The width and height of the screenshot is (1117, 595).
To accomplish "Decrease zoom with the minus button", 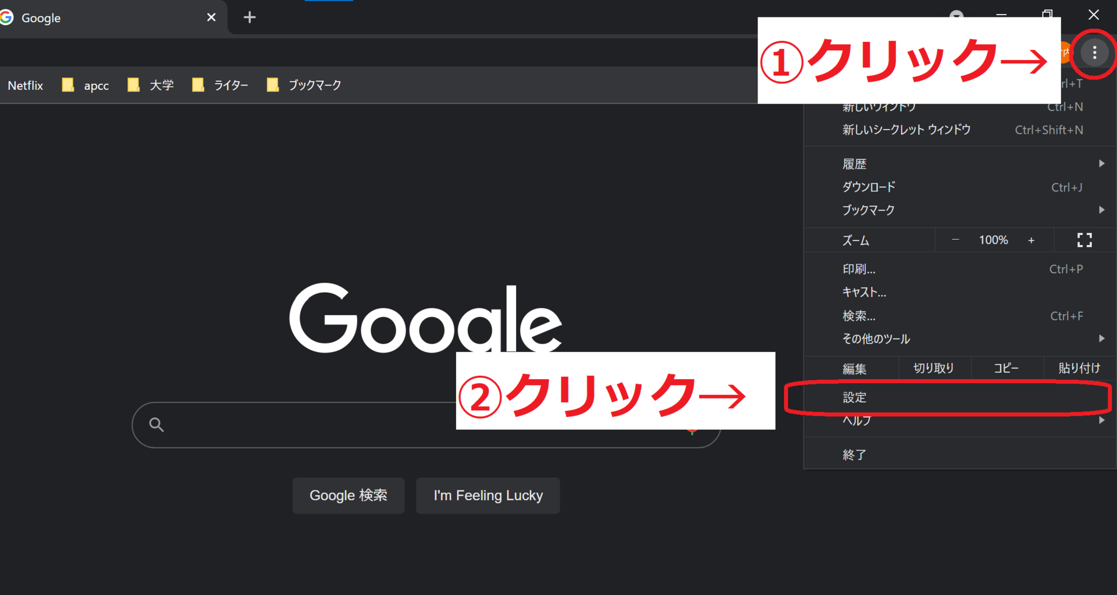I will tap(955, 240).
